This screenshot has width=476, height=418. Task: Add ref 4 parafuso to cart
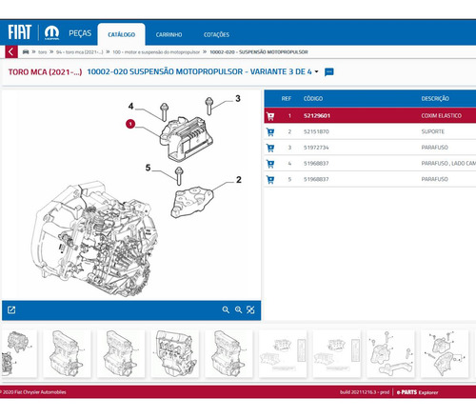pyautogui.click(x=270, y=164)
